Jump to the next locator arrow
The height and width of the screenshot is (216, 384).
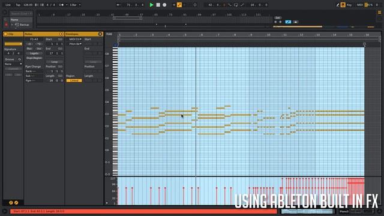click(280, 22)
